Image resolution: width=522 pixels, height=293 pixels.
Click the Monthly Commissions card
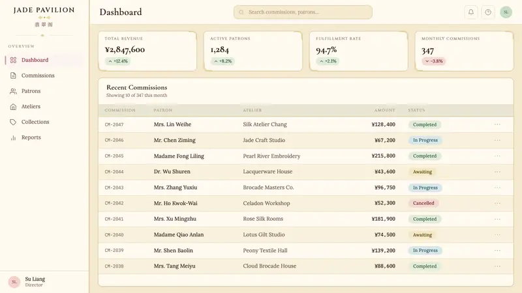pos(464,51)
